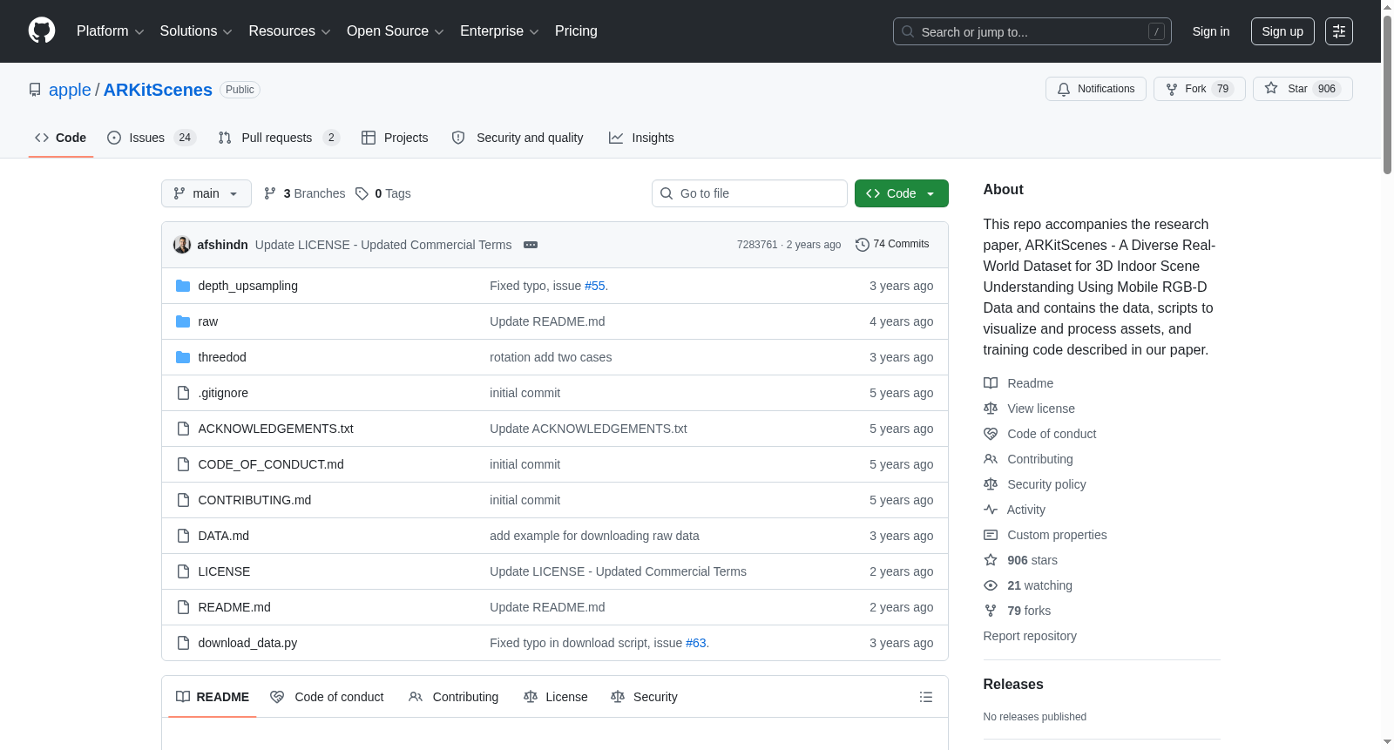Open the DATA.md file name

point(224,536)
